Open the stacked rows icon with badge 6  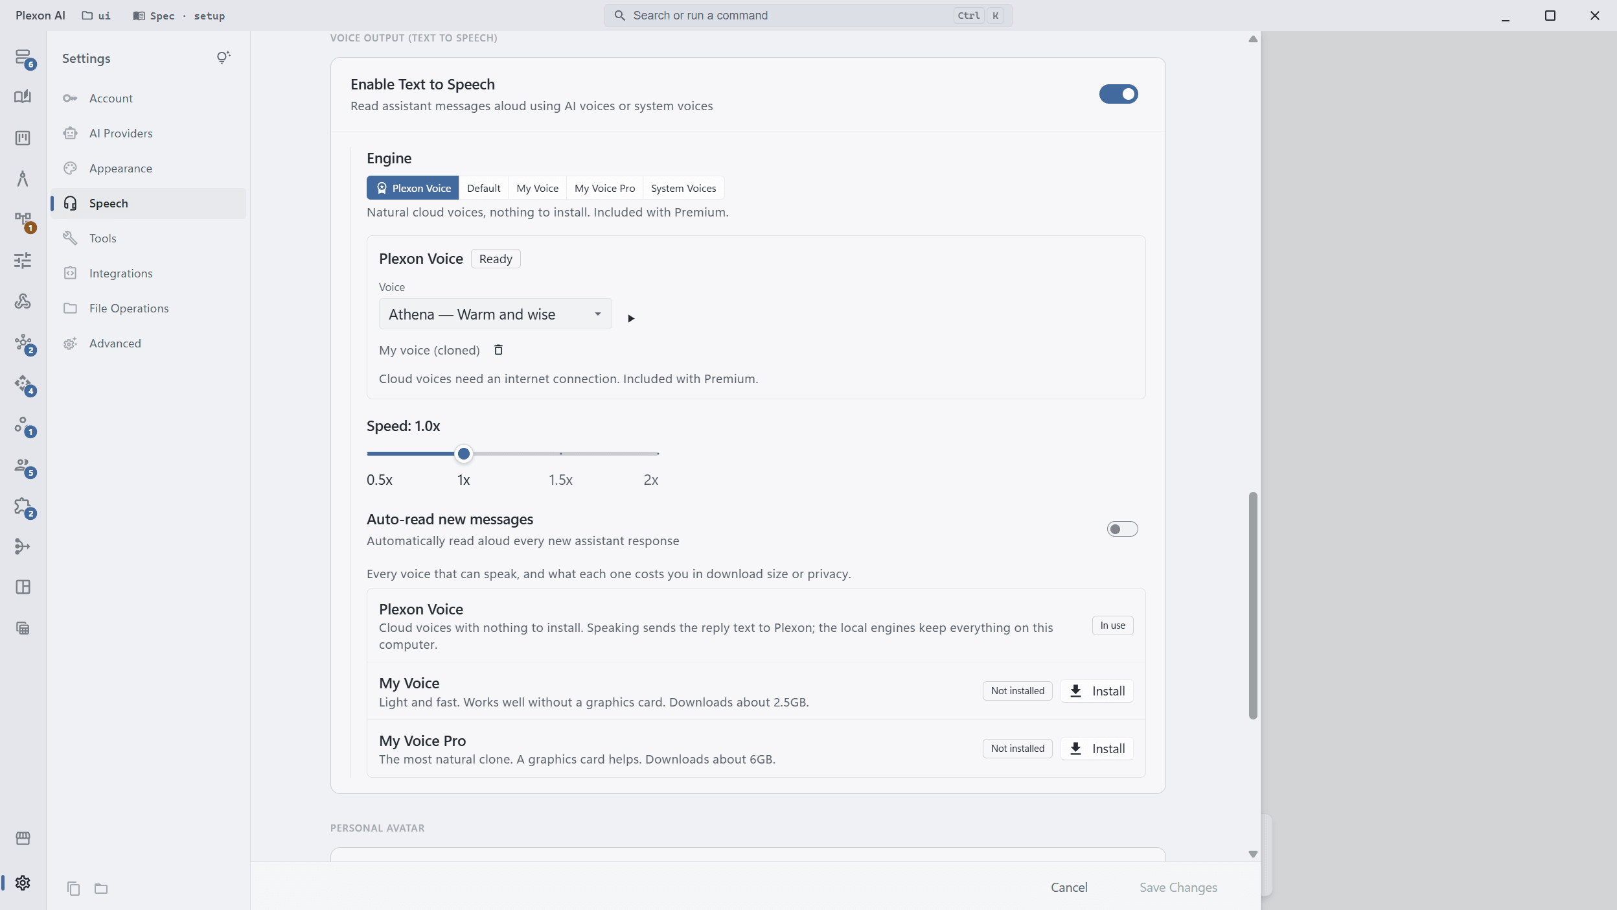tap(23, 57)
